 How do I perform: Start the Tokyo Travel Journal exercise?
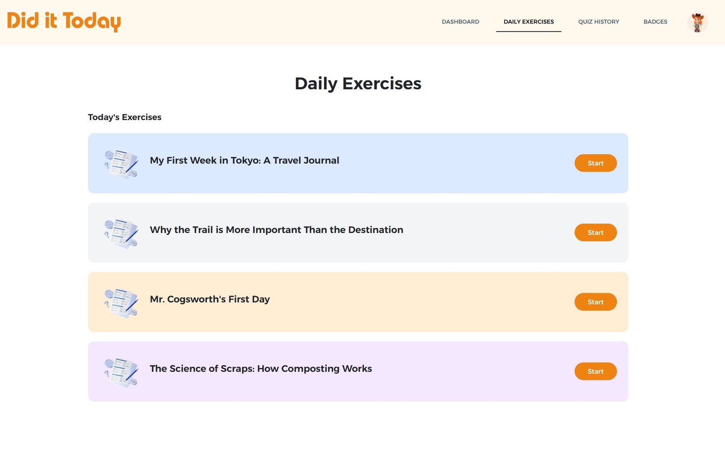pyautogui.click(x=595, y=163)
